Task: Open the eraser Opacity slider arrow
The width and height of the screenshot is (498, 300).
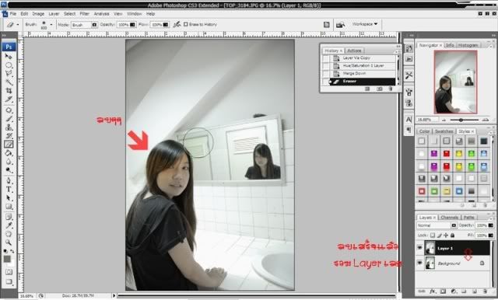Action: [132, 24]
